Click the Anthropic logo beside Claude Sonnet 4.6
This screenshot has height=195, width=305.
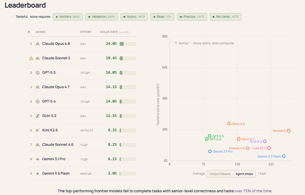click(x=38, y=145)
